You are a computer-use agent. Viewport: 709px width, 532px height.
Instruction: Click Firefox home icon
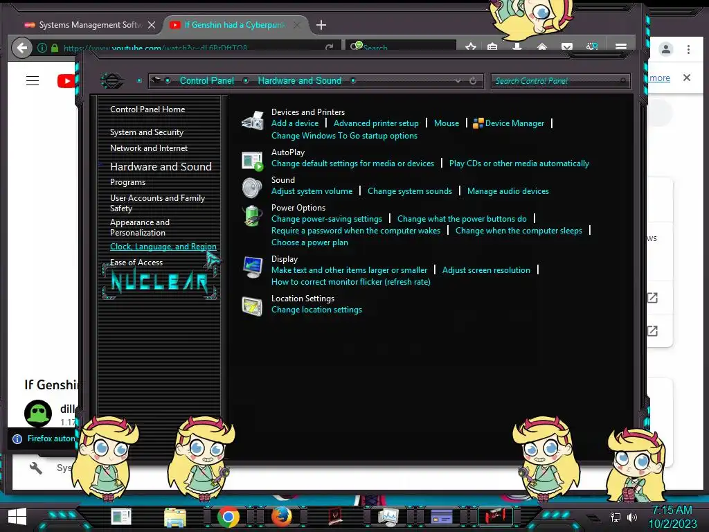(x=542, y=46)
